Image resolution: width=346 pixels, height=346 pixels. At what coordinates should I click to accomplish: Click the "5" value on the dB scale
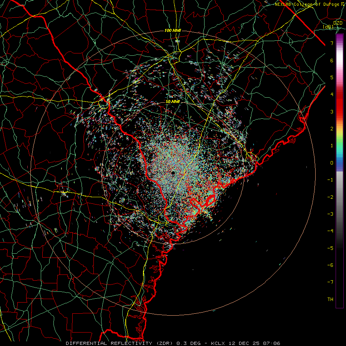click(x=332, y=77)
